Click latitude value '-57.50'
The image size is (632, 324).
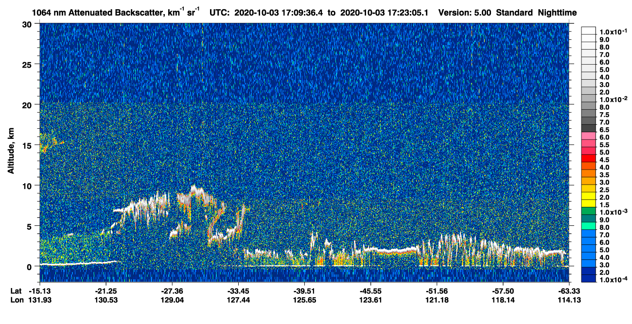[x=503, y=290]
